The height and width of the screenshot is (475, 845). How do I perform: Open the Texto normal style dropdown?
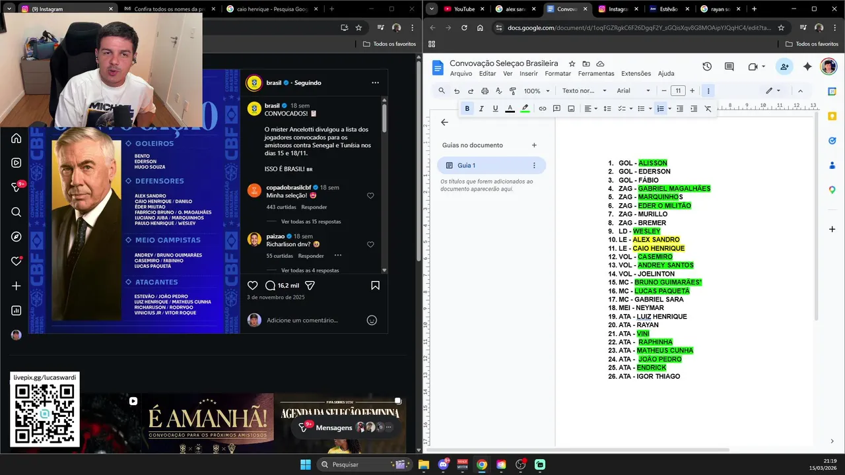[583, 90]
